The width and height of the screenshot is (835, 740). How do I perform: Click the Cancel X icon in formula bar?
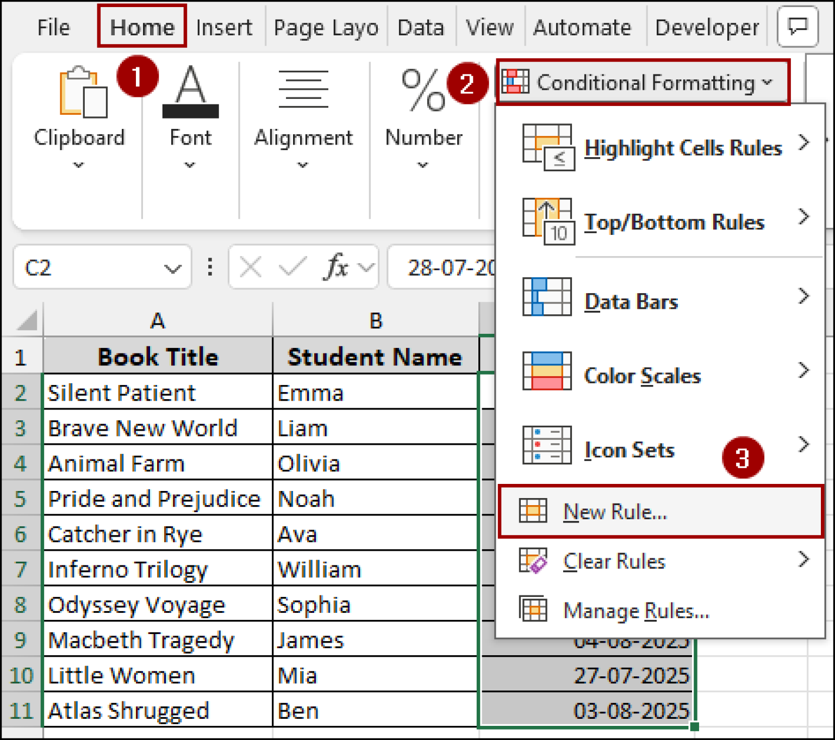pos(250,266)
